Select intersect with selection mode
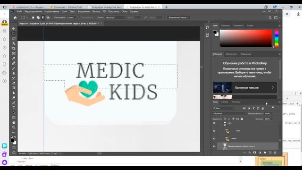The image size is (302, 170). (48, 17)
